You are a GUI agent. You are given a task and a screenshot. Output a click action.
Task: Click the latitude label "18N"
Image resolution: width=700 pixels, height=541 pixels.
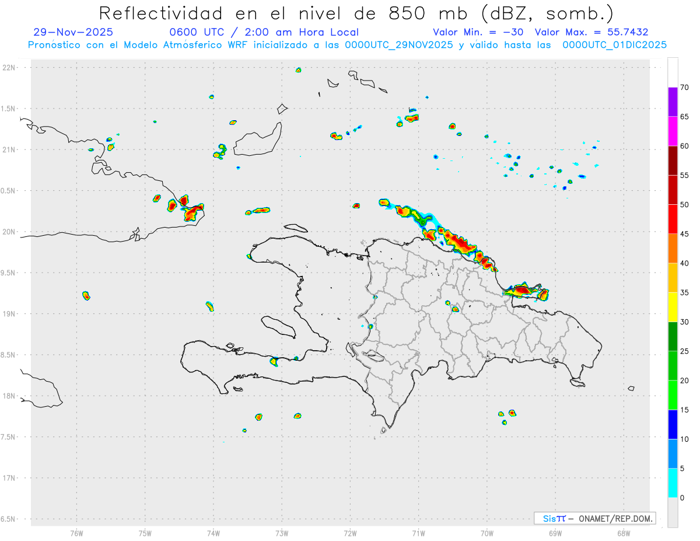click(x=9, y=396)
